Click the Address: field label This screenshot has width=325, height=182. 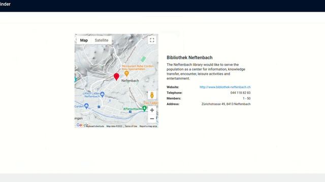coord(173,104)
